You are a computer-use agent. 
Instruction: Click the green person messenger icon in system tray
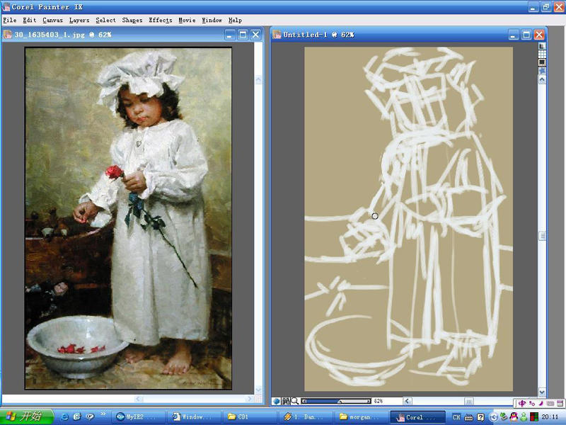(524, 417)
